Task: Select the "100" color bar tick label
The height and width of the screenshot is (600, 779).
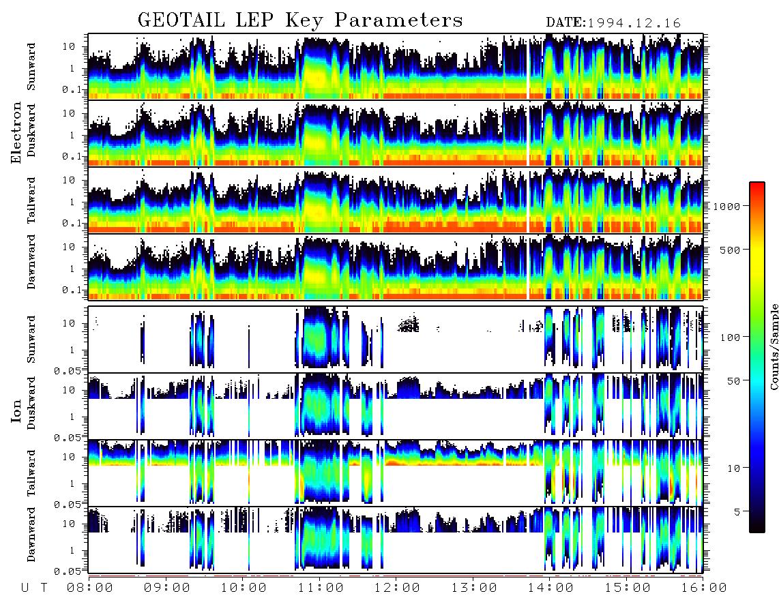Action: tap(731, 337)
